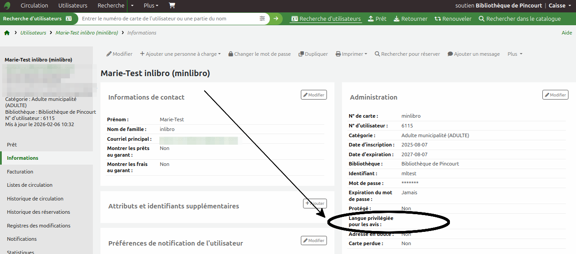Submit patron search with green arrow
This screenshot has height=254, width=576.
276,19
